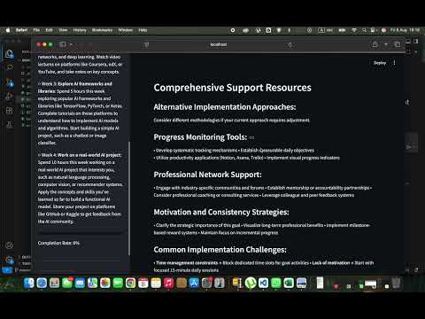The height and width of the screenshot is (319, 425).
Task: Open Finder from the Dock
Action: (x=29, y=283)
